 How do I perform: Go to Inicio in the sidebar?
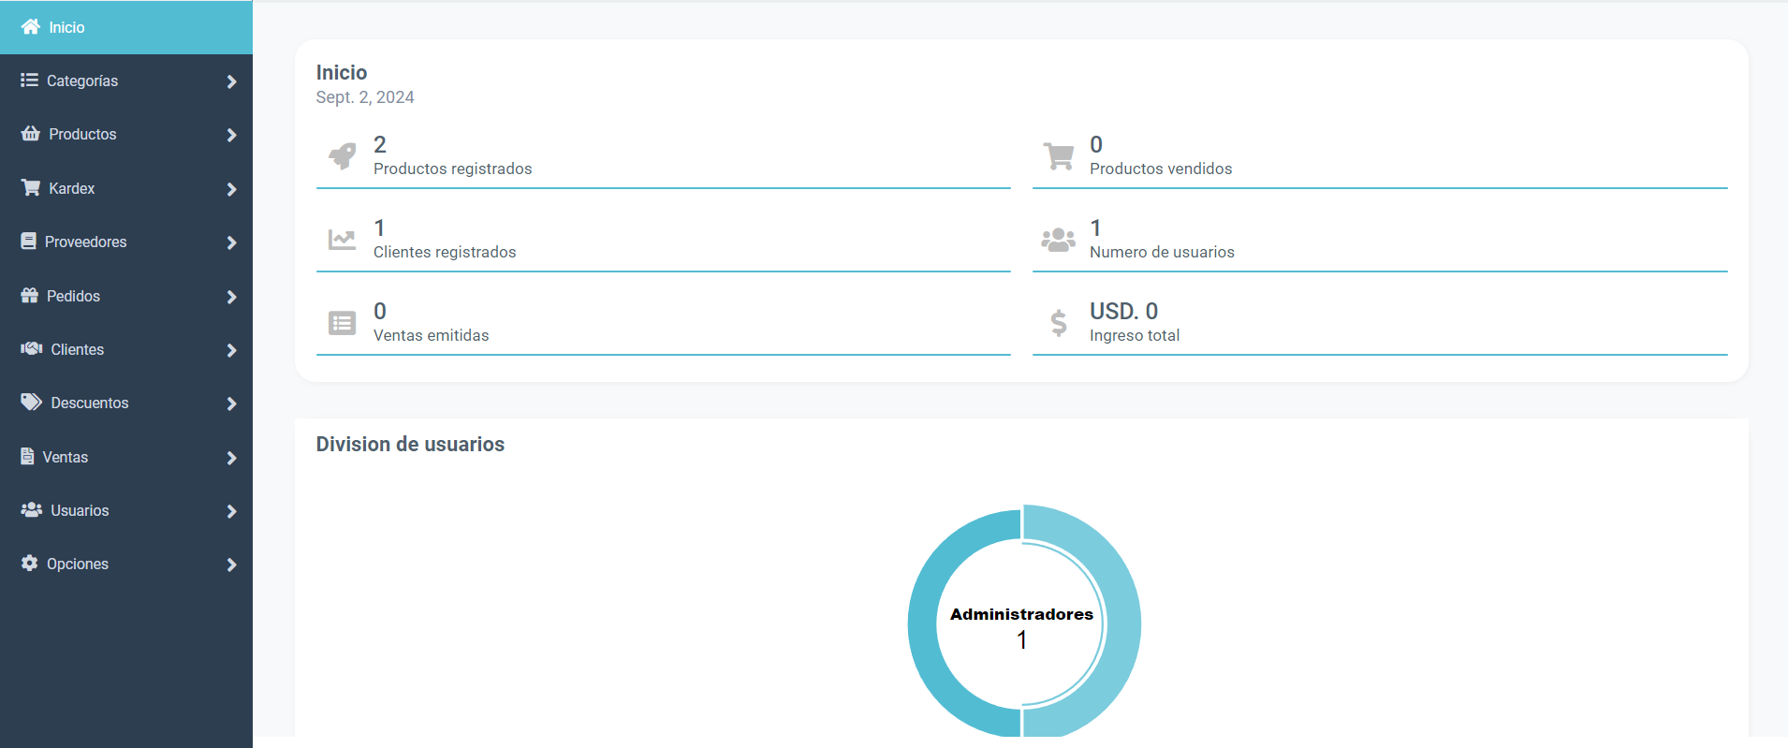pos(126,27)
